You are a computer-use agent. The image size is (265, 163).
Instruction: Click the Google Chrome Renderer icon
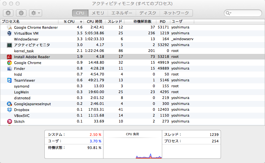[9, 27]
